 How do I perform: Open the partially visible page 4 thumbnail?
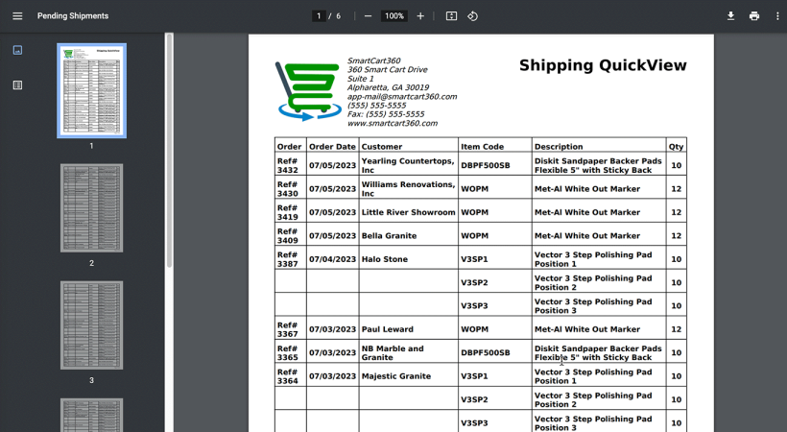(91, 415)
